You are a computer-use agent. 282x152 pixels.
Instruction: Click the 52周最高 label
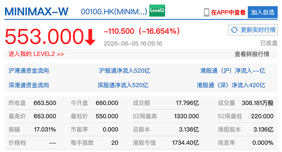coord(145,116)
